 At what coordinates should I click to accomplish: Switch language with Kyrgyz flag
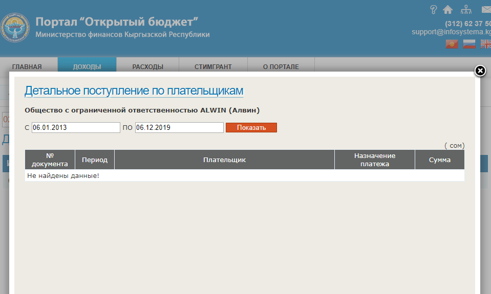point(452,44)
